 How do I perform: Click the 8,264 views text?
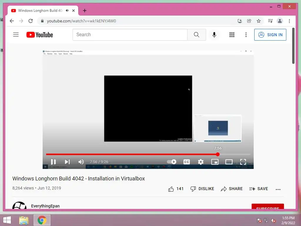coord(23,188)
